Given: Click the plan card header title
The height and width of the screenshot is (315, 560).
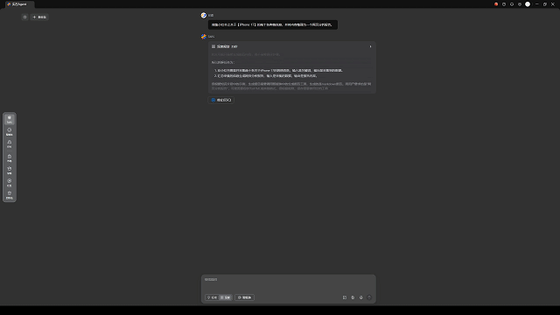Looking at the screenshot, I should click(227, 46).
